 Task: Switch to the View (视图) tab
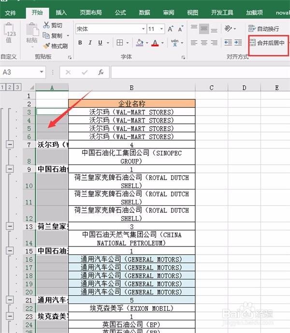192,13
